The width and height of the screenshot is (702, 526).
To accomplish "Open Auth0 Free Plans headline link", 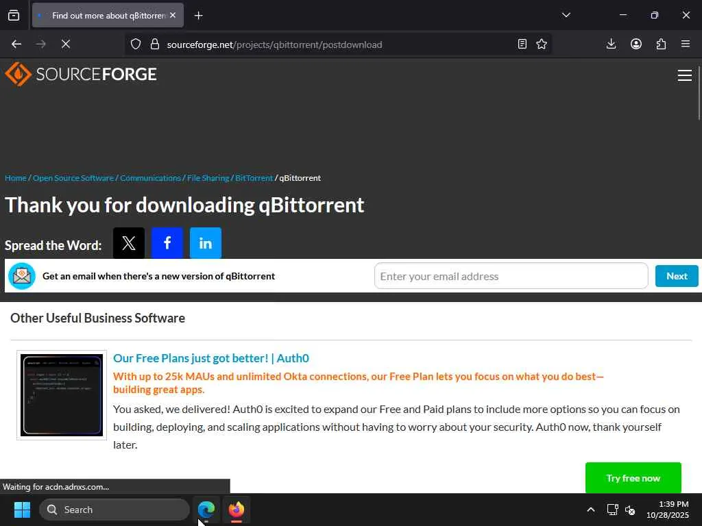I will coord(211,358).
